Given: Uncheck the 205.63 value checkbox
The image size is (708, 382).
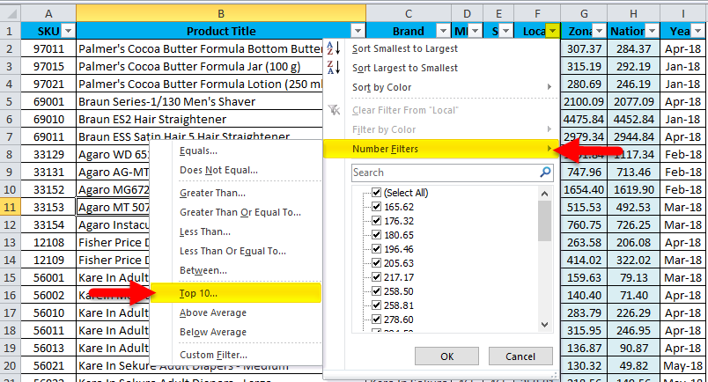Looking at the screenshot, I should [x=377, y=263].
